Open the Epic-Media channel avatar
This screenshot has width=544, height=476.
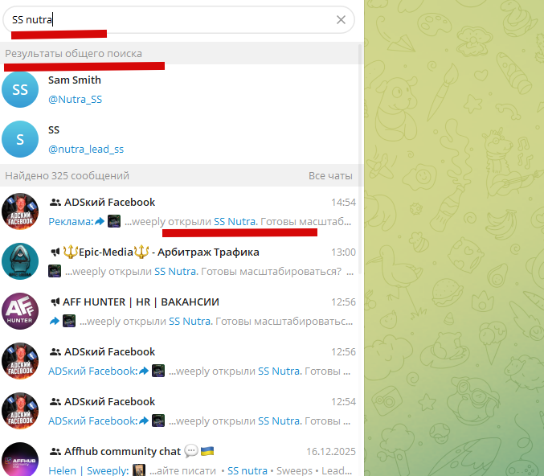tap(20, 261)
